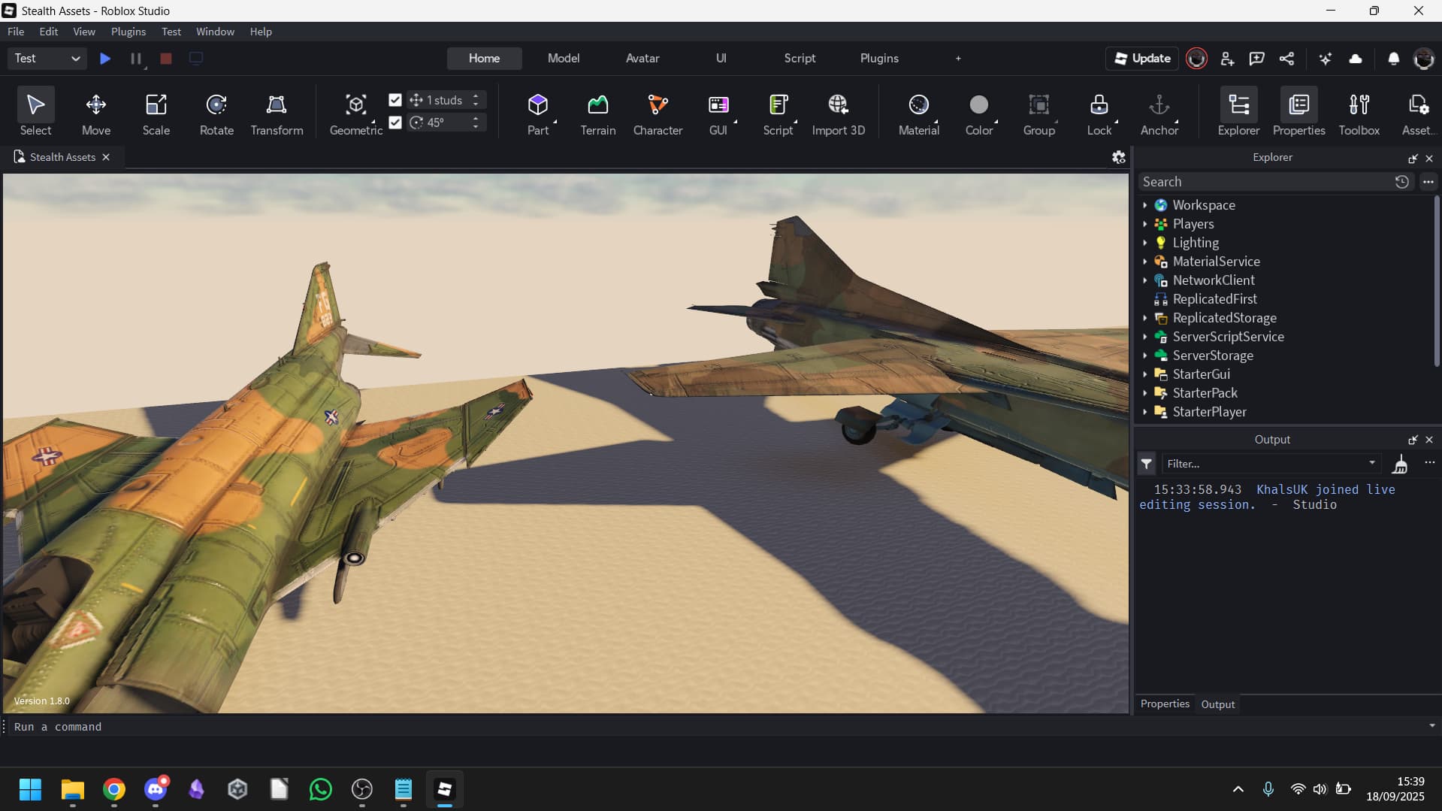This screenshot has height=811, width=1442.
Task: Stop the test session
Action: [x=166, y=59]
